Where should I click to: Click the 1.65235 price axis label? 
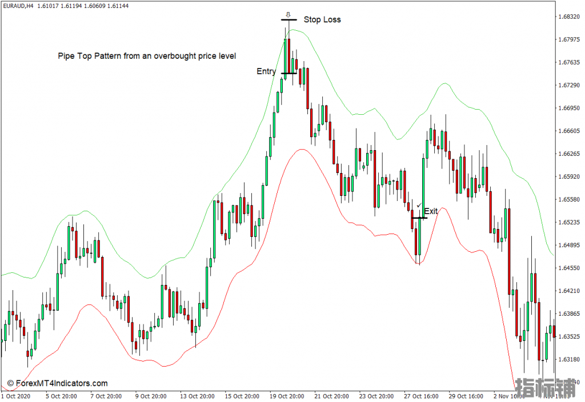(569, 222)
